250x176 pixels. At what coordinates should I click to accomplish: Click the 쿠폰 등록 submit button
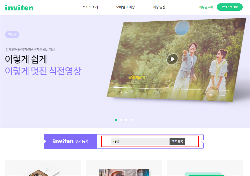click(177, 142)
